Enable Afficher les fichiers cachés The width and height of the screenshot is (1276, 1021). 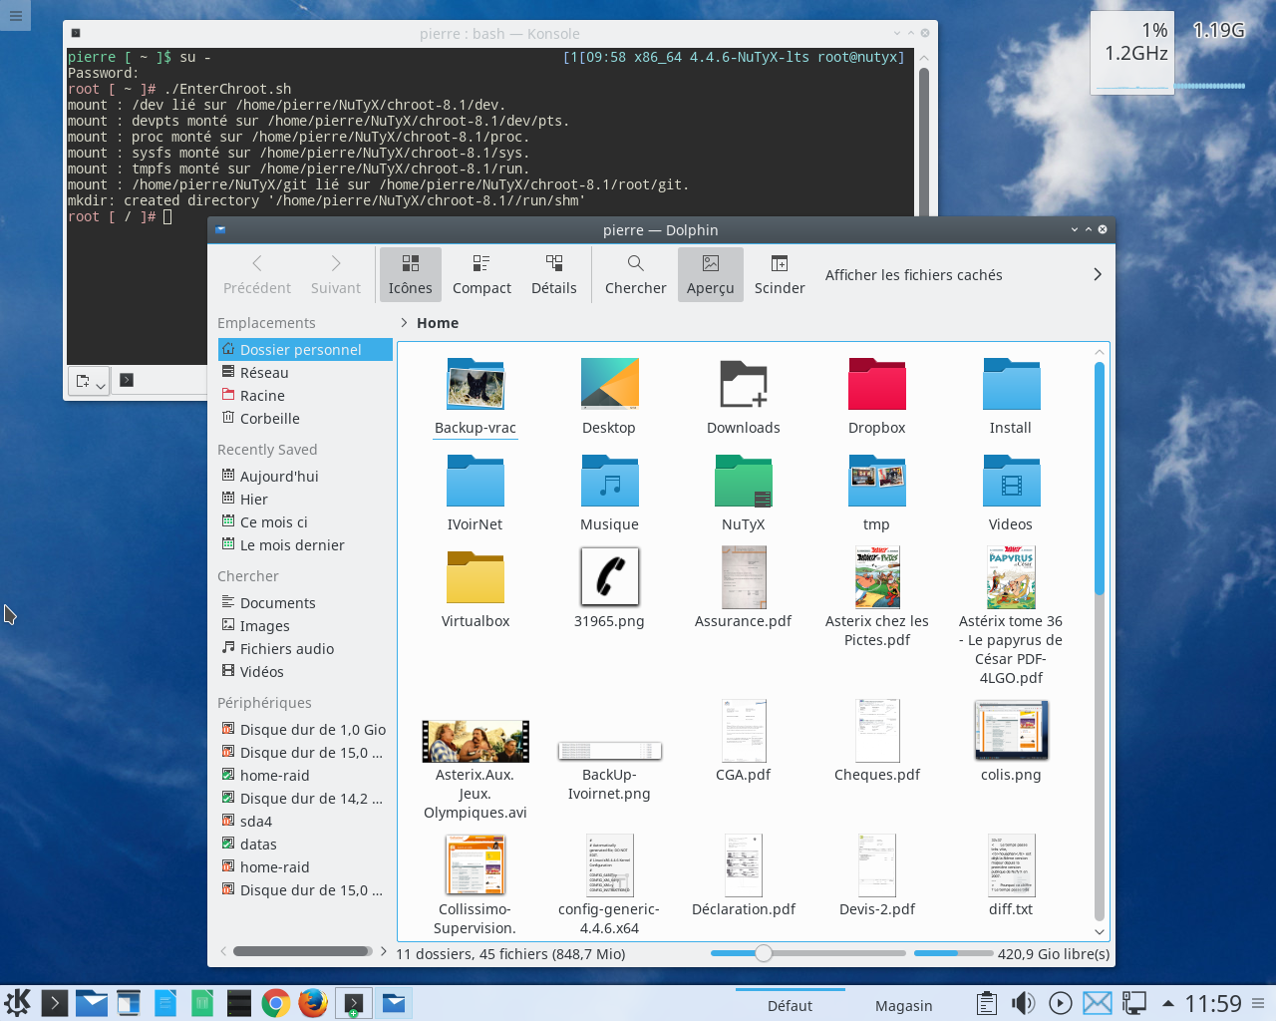pos(912,274)
